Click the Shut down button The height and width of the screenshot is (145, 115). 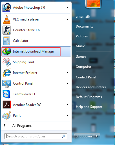coord(84,136)
